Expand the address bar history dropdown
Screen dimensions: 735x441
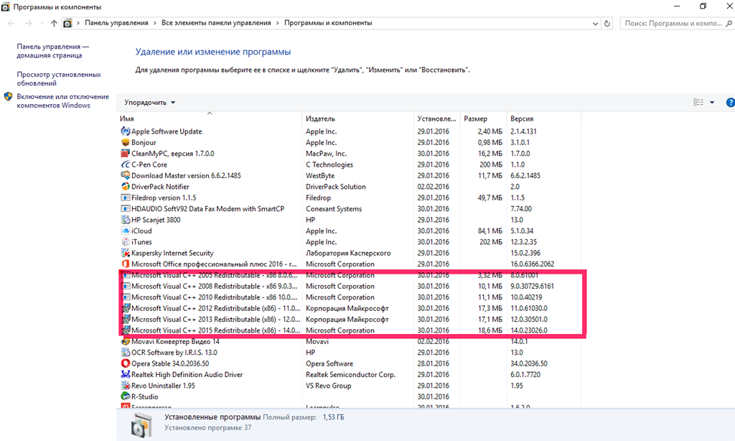tap(595, 24)
